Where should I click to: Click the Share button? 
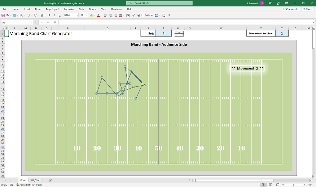tap(307, 9)
